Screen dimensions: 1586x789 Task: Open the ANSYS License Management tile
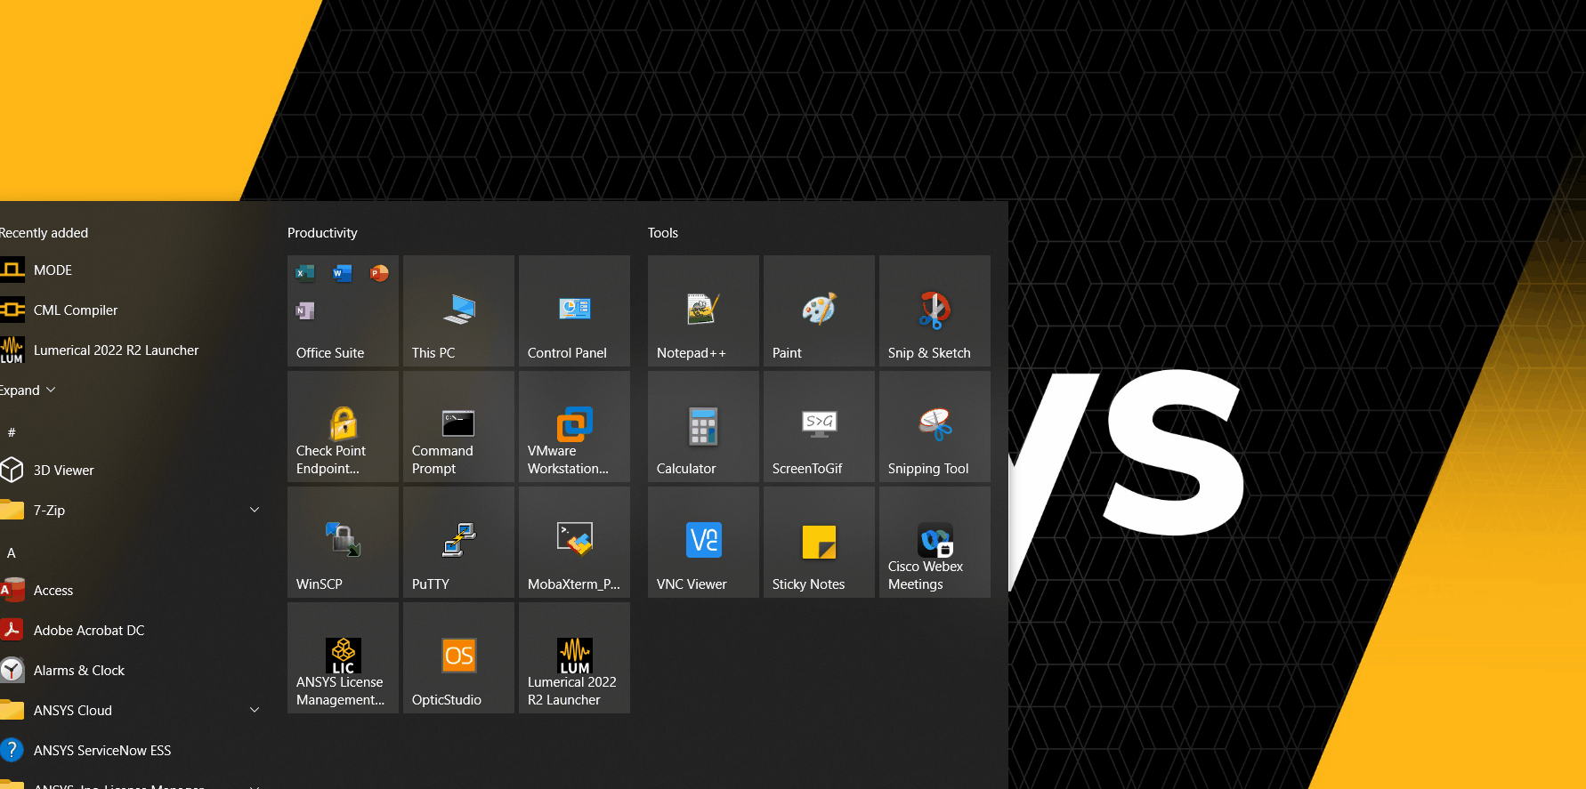point(343,657)
